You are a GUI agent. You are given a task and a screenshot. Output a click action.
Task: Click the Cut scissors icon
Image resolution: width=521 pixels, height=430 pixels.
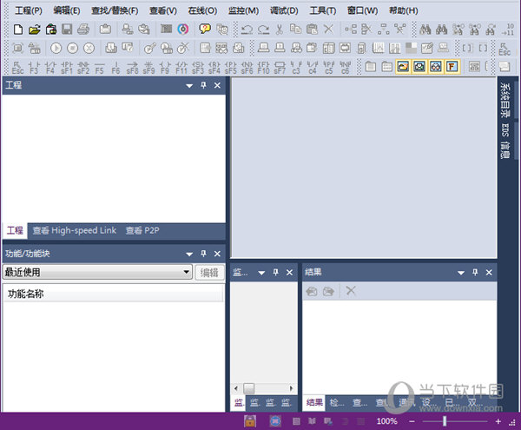click(280, 30)
